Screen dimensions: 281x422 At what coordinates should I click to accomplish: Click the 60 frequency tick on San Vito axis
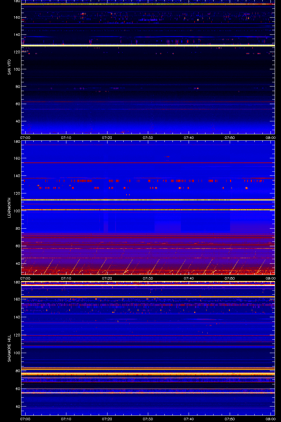(18, 104)
